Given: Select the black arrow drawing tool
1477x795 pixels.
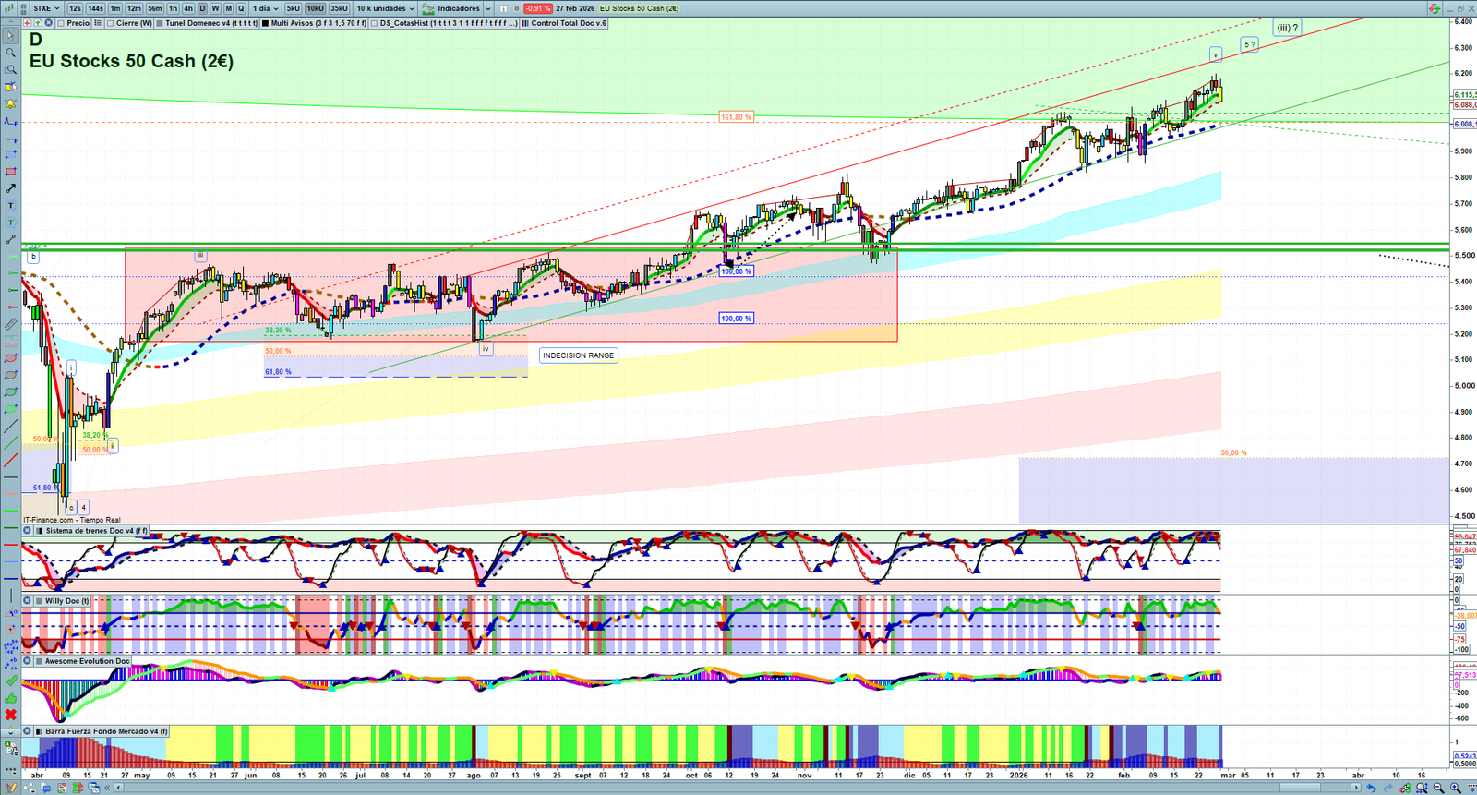Looking at the screenshot, I should click(x=11, y=188).
